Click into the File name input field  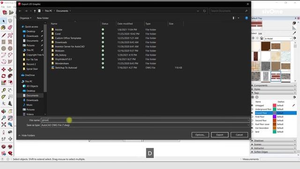tap(145, 120)
